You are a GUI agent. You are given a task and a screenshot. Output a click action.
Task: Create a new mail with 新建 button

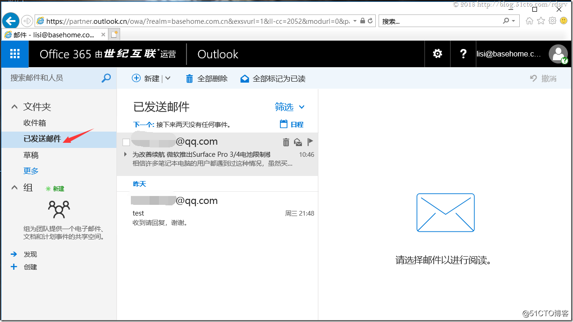pos(146,79)
